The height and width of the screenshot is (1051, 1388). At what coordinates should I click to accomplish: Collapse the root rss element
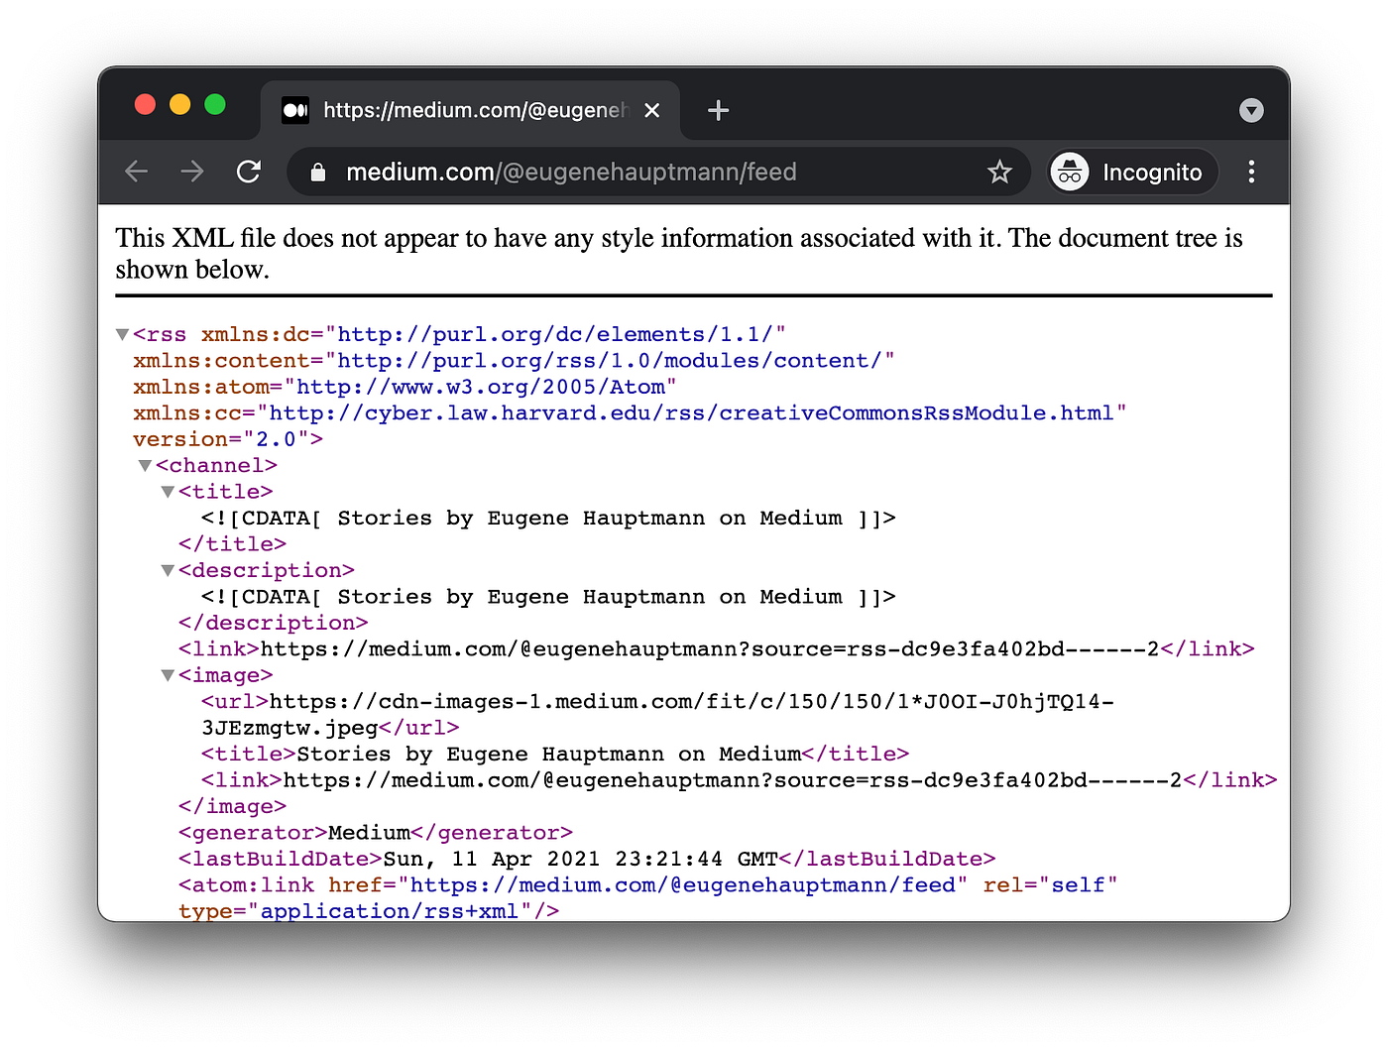[122, 334]
